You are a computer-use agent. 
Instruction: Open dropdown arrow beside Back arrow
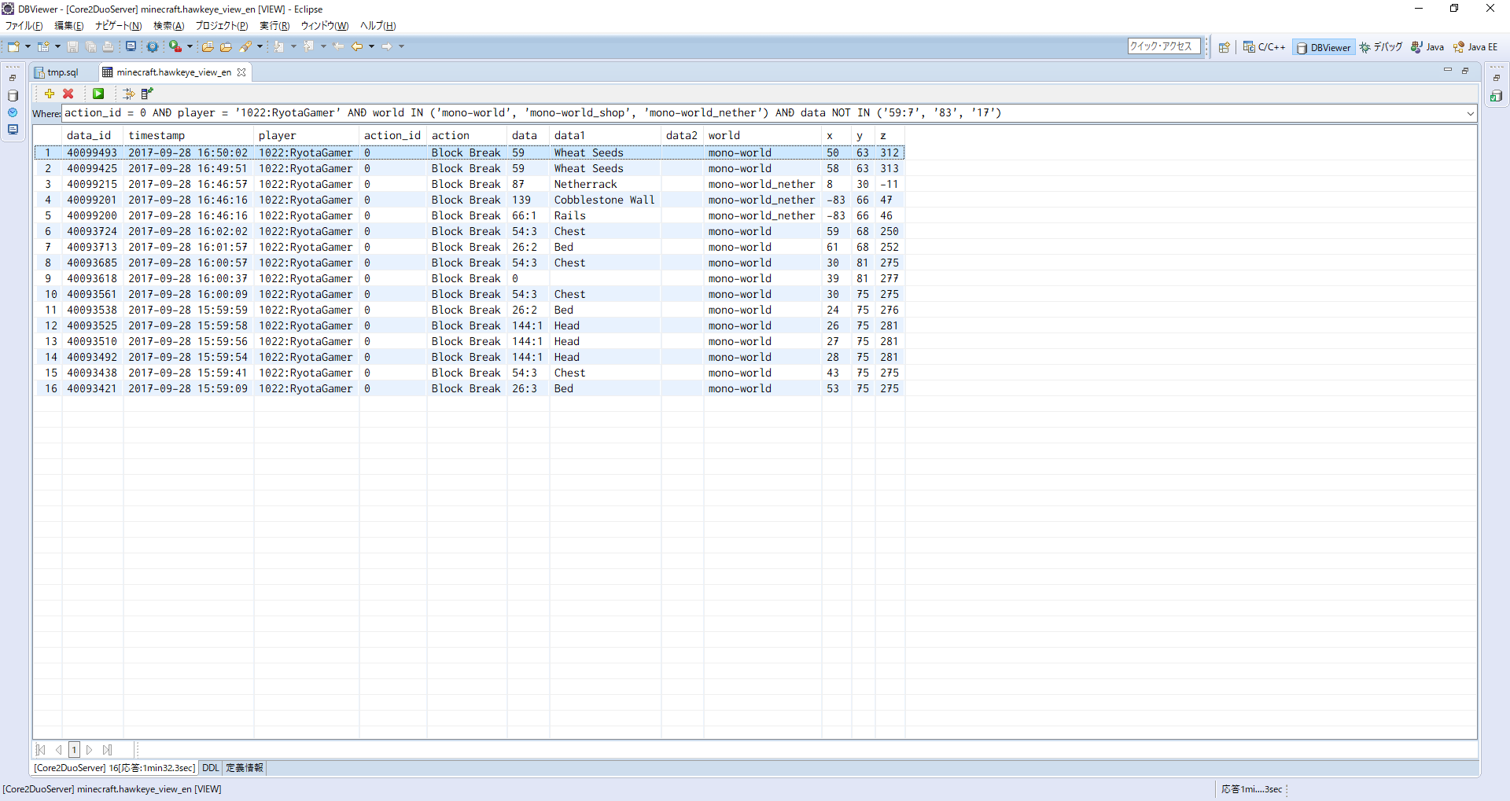[x=371, y=47]
